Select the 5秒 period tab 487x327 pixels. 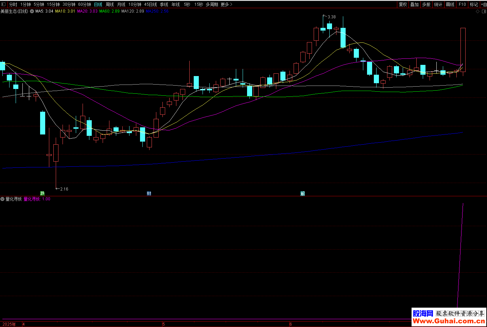point(187,4)
